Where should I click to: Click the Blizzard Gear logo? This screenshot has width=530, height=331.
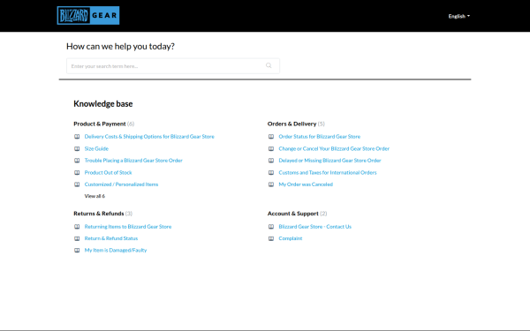pyautogui.click(x=88, y=16)
